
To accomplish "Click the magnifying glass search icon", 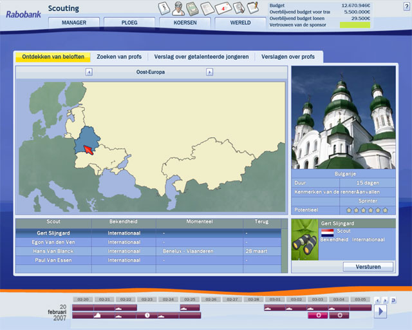I will (x=239, y=8).
